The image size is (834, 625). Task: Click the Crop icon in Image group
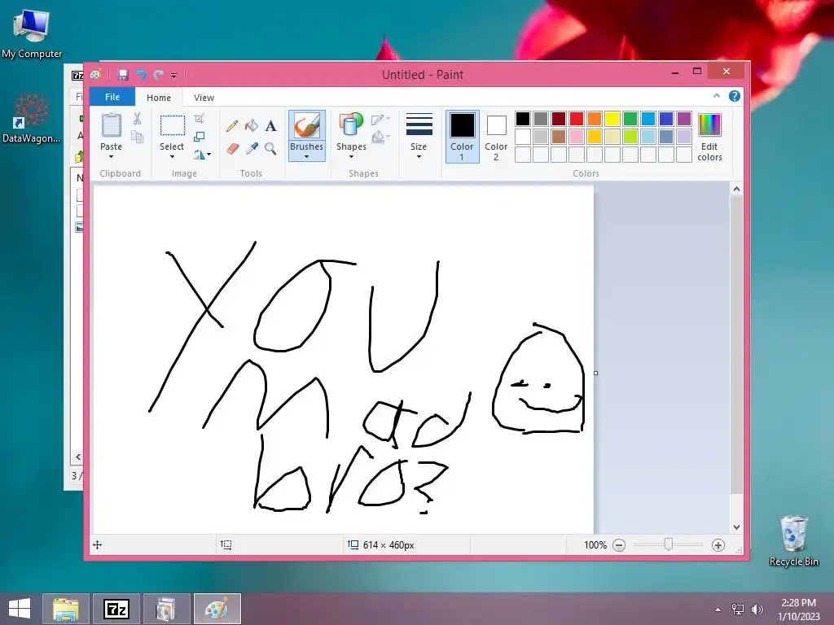coord(199,119)
